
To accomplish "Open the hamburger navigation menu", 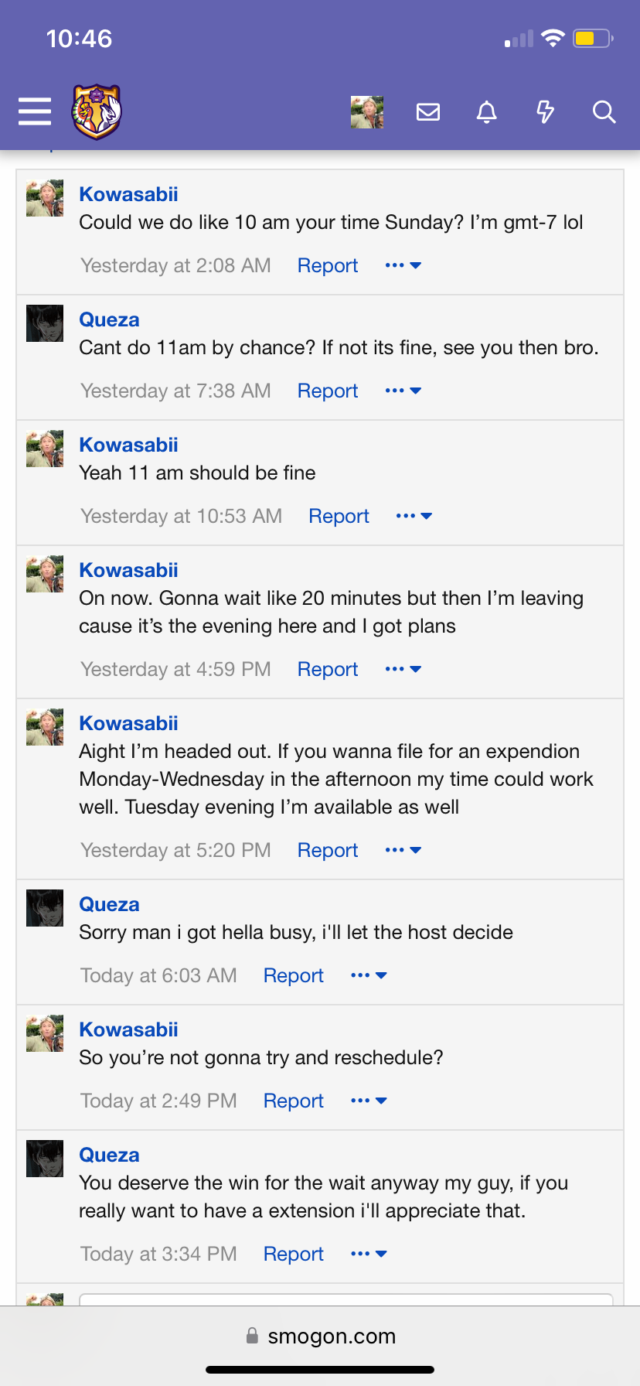I will coord(35,111).
